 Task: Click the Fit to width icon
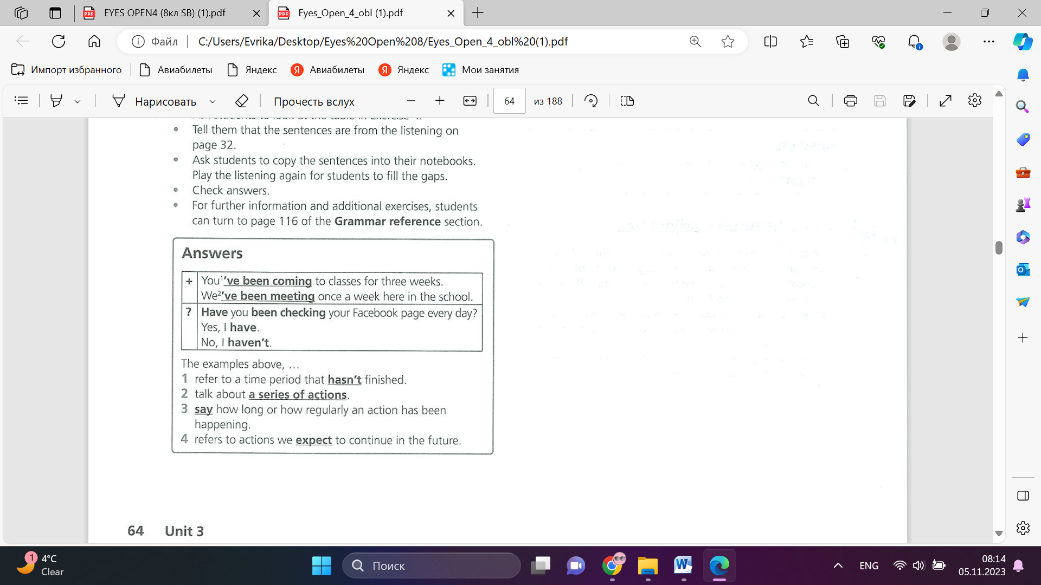point(470,101)
